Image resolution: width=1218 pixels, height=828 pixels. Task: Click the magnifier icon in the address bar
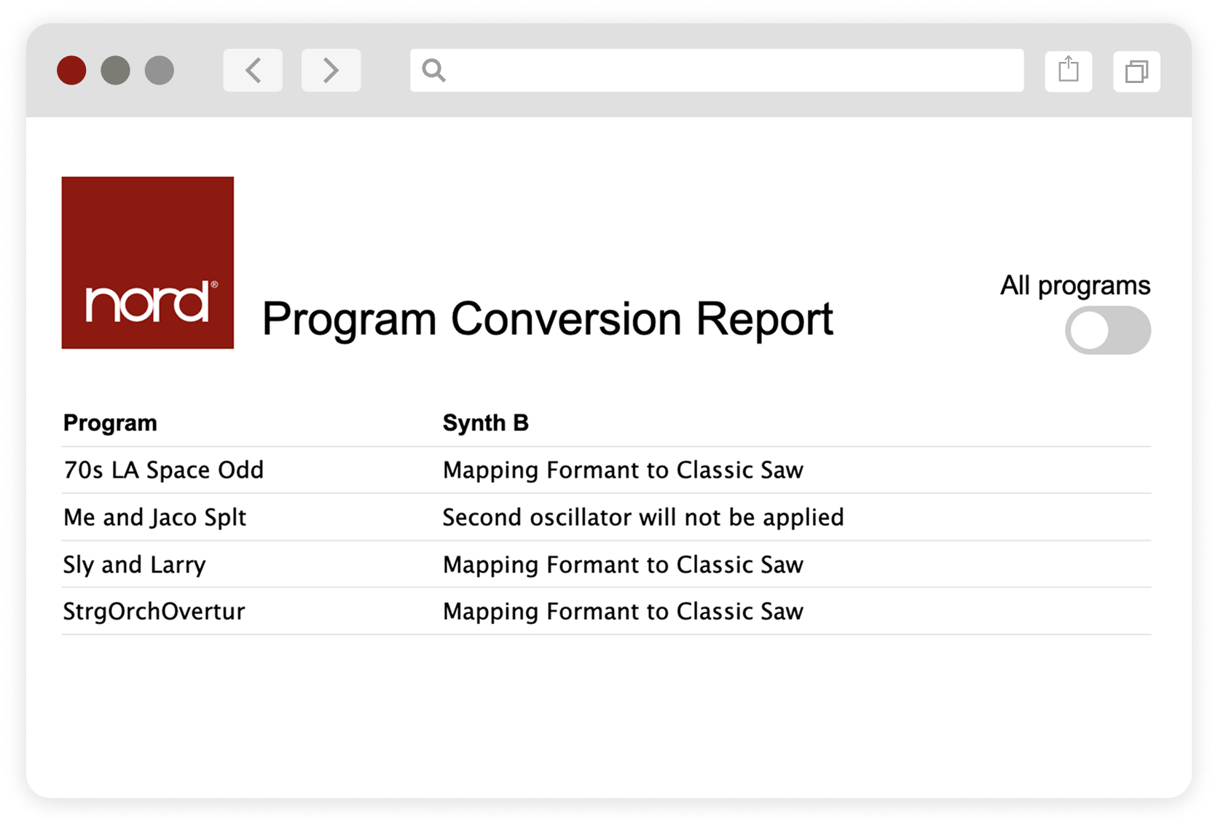[433, 71]
